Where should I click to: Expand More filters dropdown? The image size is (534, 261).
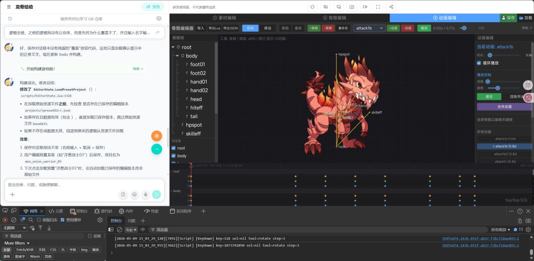[x=17, y=243]
